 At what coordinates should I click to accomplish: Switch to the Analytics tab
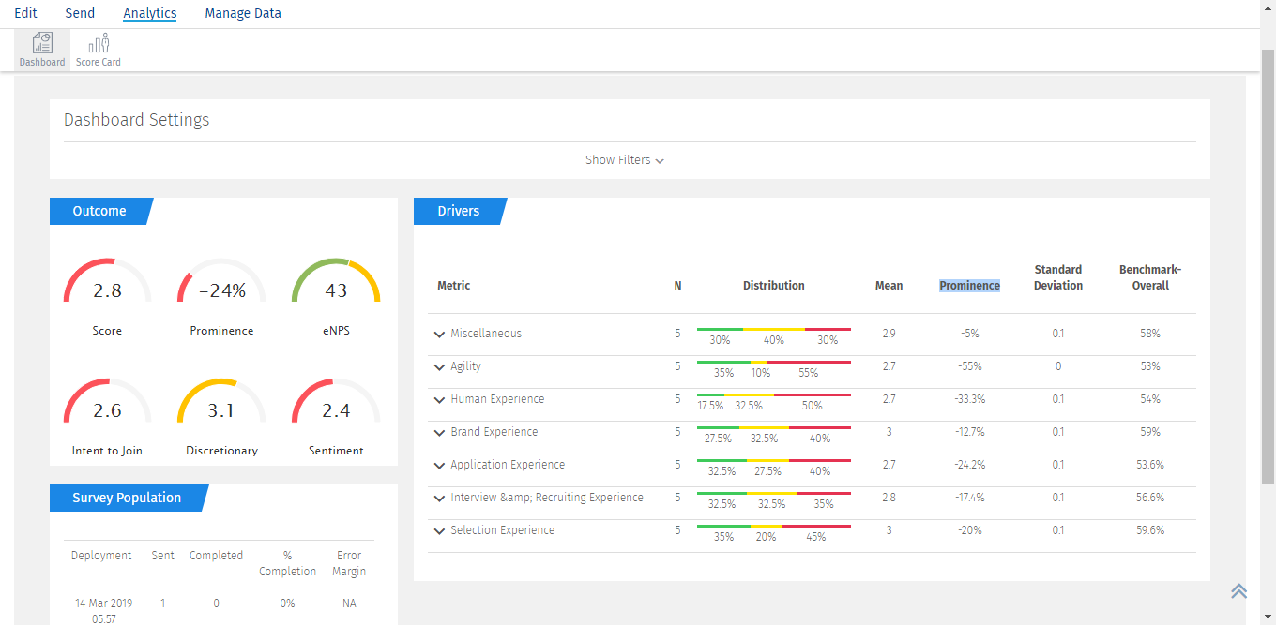pyautogui.click(x=149, y=13)
